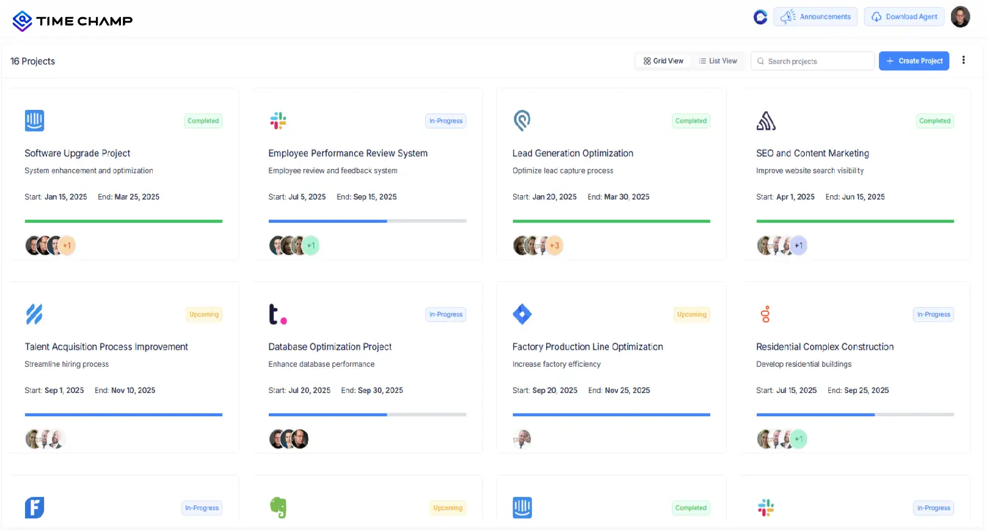
Task: Click +1 members badge on Residential Complex Construction
Action: pos(799,439)
